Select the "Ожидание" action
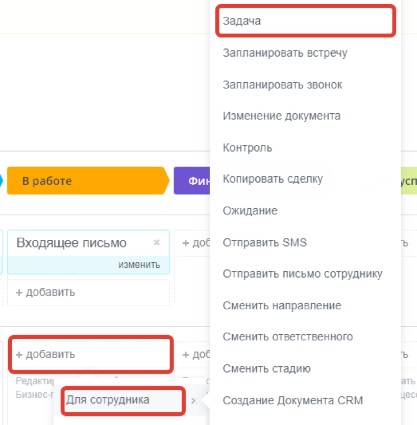Screen dimensions: 417x425 [250, 210]
